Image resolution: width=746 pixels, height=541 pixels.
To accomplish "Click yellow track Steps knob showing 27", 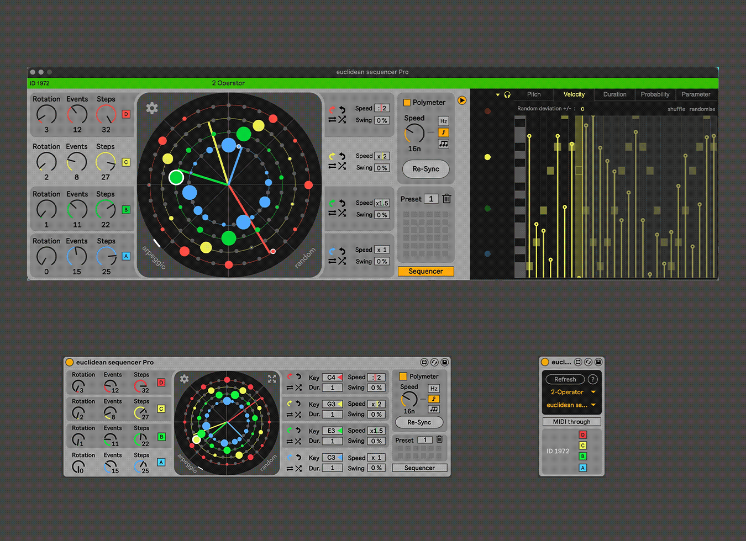I will 106,162.
